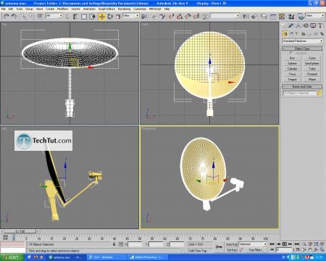This screenshot has height=261, width=326.
Task: Open the Schematic View from toolbar
Action: pyautogui.click(x=282, y=17)
